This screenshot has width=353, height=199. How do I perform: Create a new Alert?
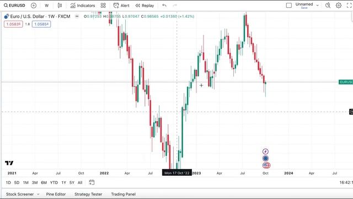(x=121, y=6)
